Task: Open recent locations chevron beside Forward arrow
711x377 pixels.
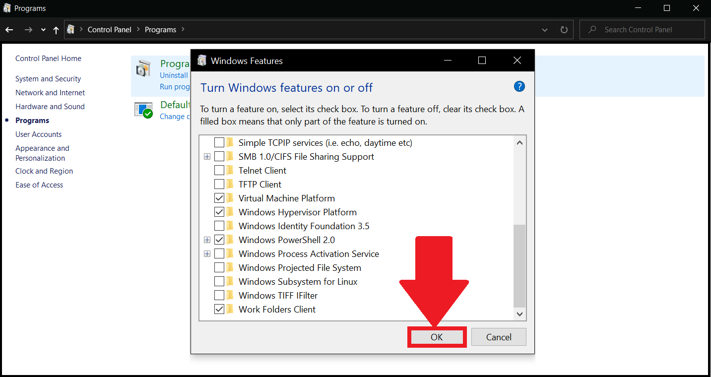Action: pos(43,30)
